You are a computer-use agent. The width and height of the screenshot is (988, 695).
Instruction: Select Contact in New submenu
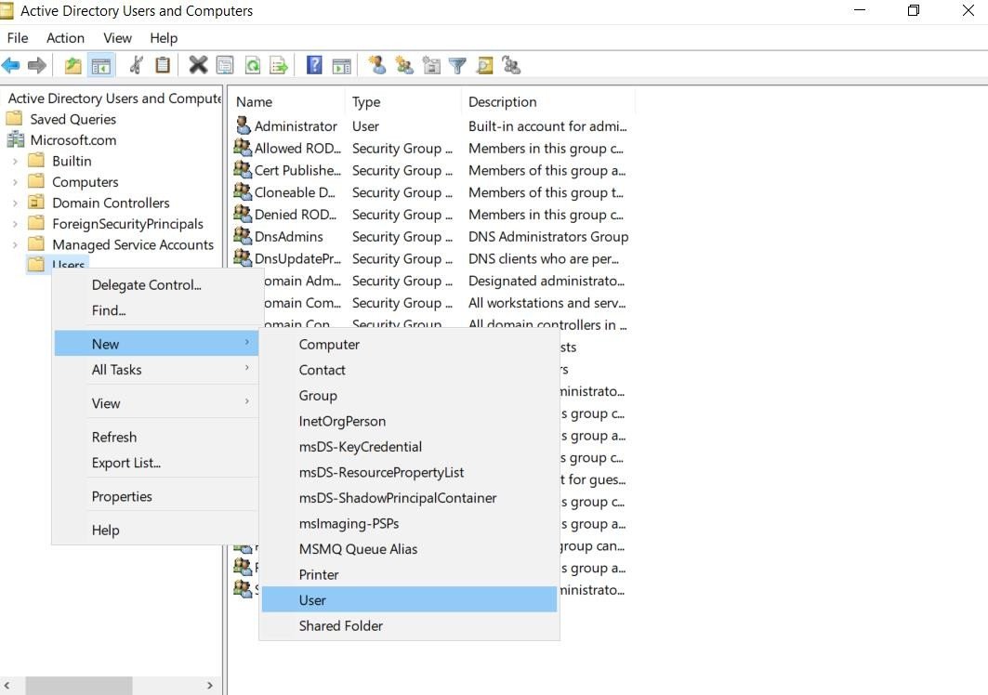click(x=409, y=370)
